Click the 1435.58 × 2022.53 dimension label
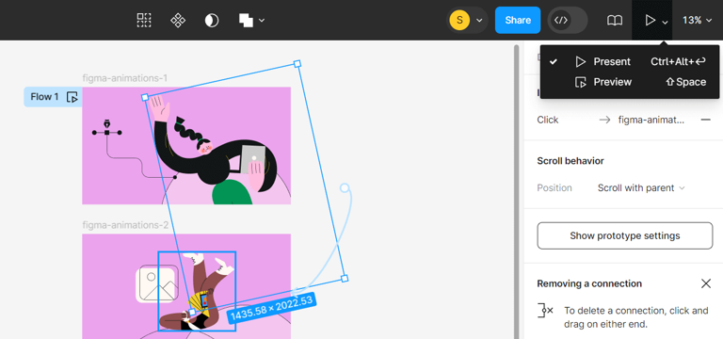This screenshot has width=723, height=339. tap(270, 307)
